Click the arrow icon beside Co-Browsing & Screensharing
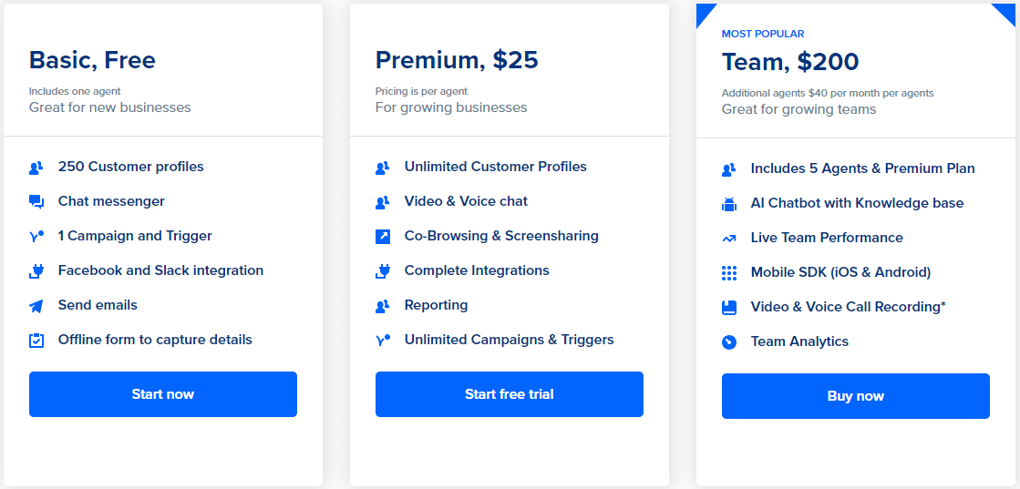The height and width of the screenshot is (489, 1020). [383, 237]
